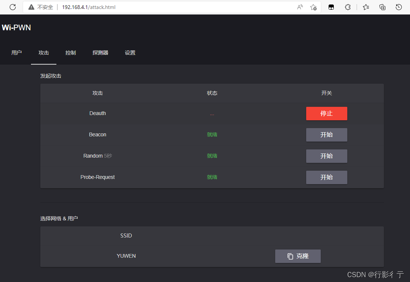Image resolution: width=410 pixels, height=282 pixels.
Task: Click the copy icon in 克隆 button
Action: 290,256
